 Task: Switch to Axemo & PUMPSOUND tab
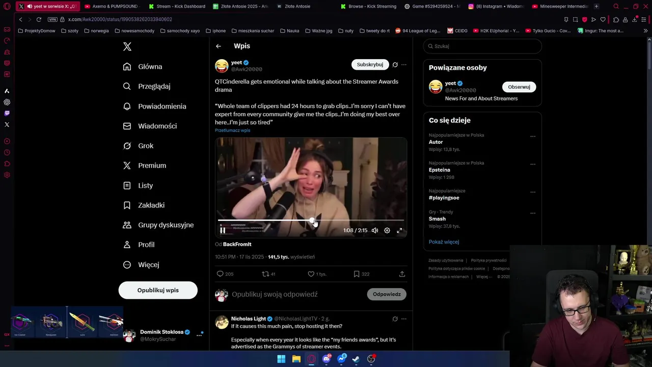(112, 6)
